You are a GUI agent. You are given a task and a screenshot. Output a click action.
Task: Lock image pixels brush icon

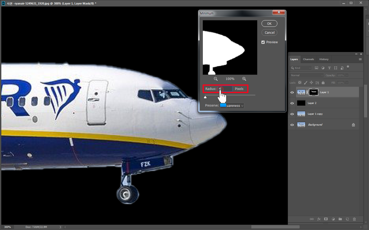305,83
